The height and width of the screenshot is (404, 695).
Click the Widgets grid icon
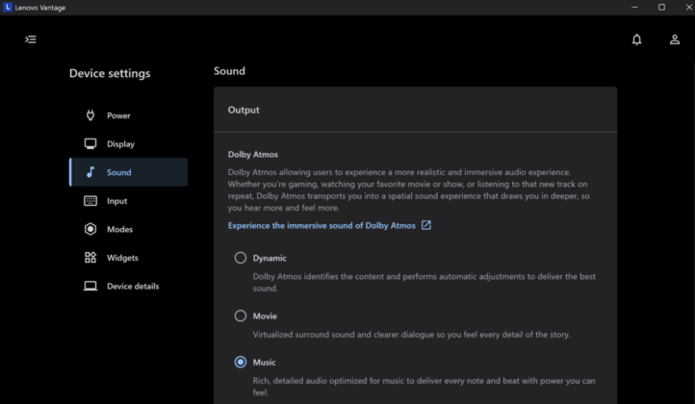pyautogui.click(x=90, y=258)
